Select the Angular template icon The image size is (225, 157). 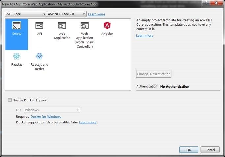pos(107,26)
